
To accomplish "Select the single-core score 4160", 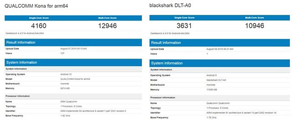I will coord(39,26).
